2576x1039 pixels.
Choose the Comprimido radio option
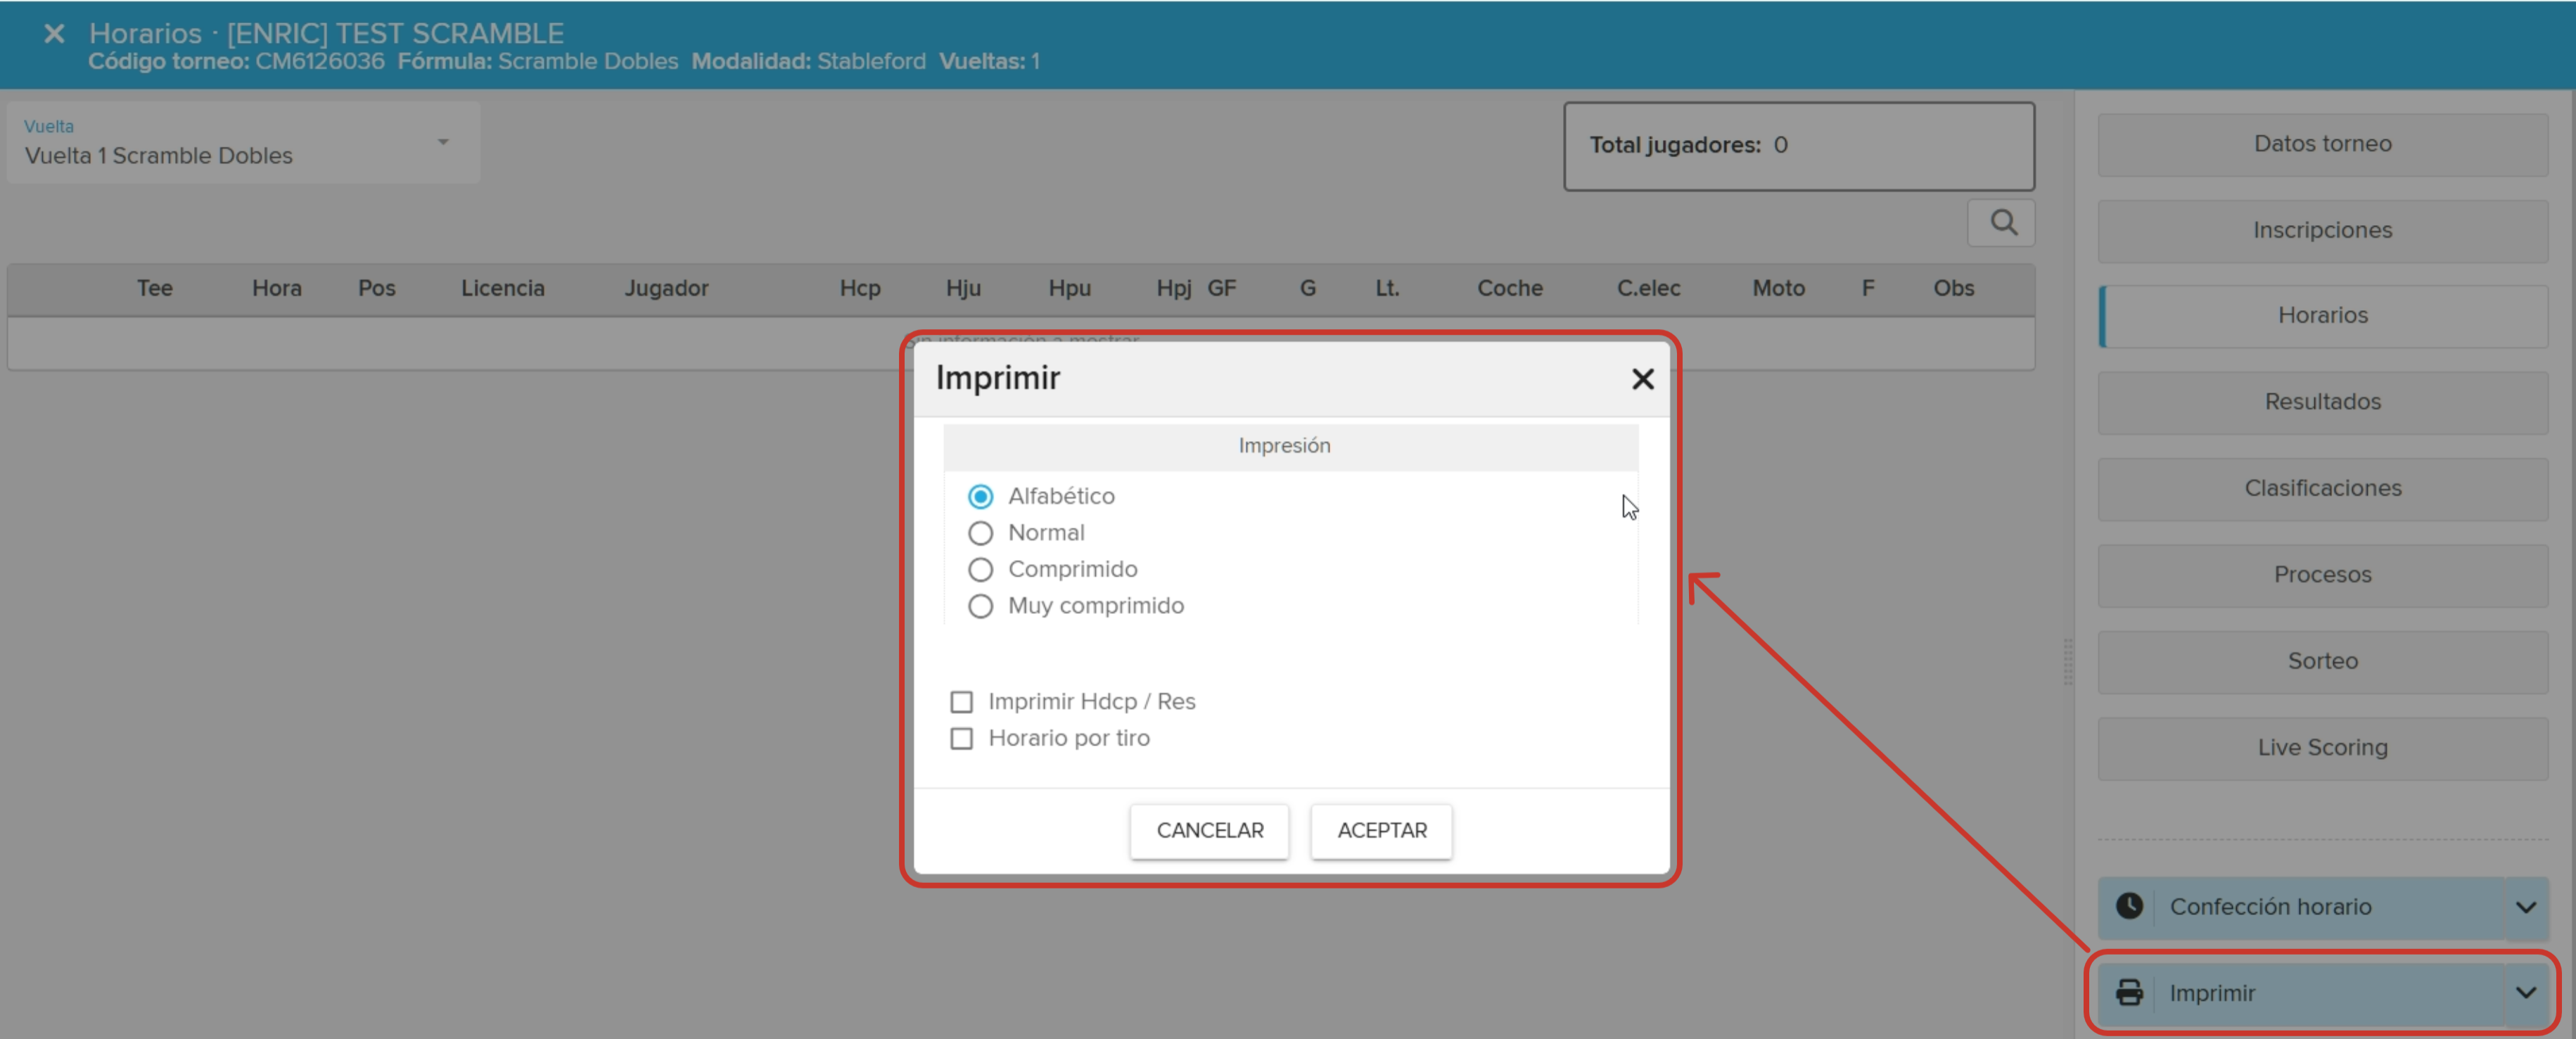tap(980, 569)
